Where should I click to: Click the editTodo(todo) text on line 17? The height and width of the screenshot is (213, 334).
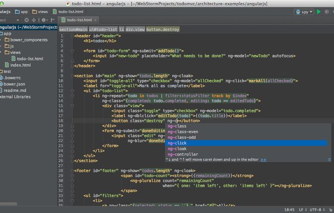coord(174,116)
